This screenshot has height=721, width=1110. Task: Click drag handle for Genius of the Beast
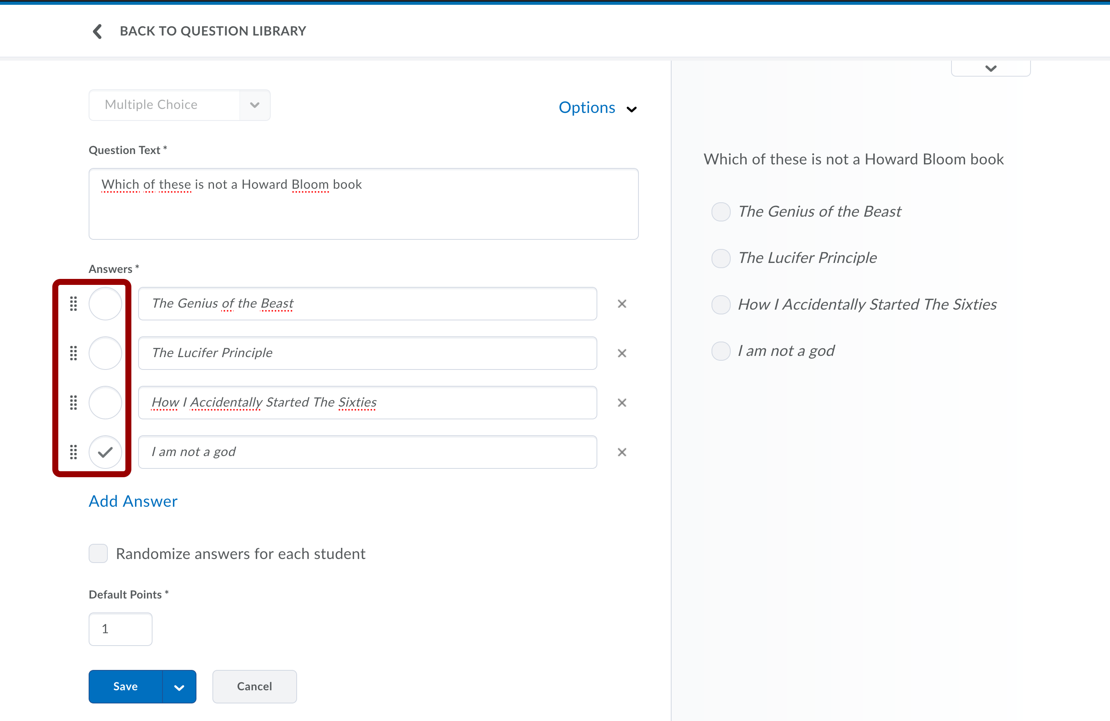pyautogui.click(x=73, y=304)
